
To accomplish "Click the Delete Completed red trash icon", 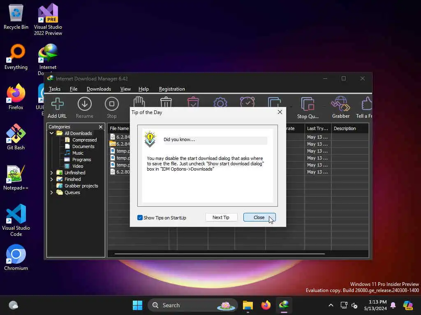I will [x=193, y=102].
